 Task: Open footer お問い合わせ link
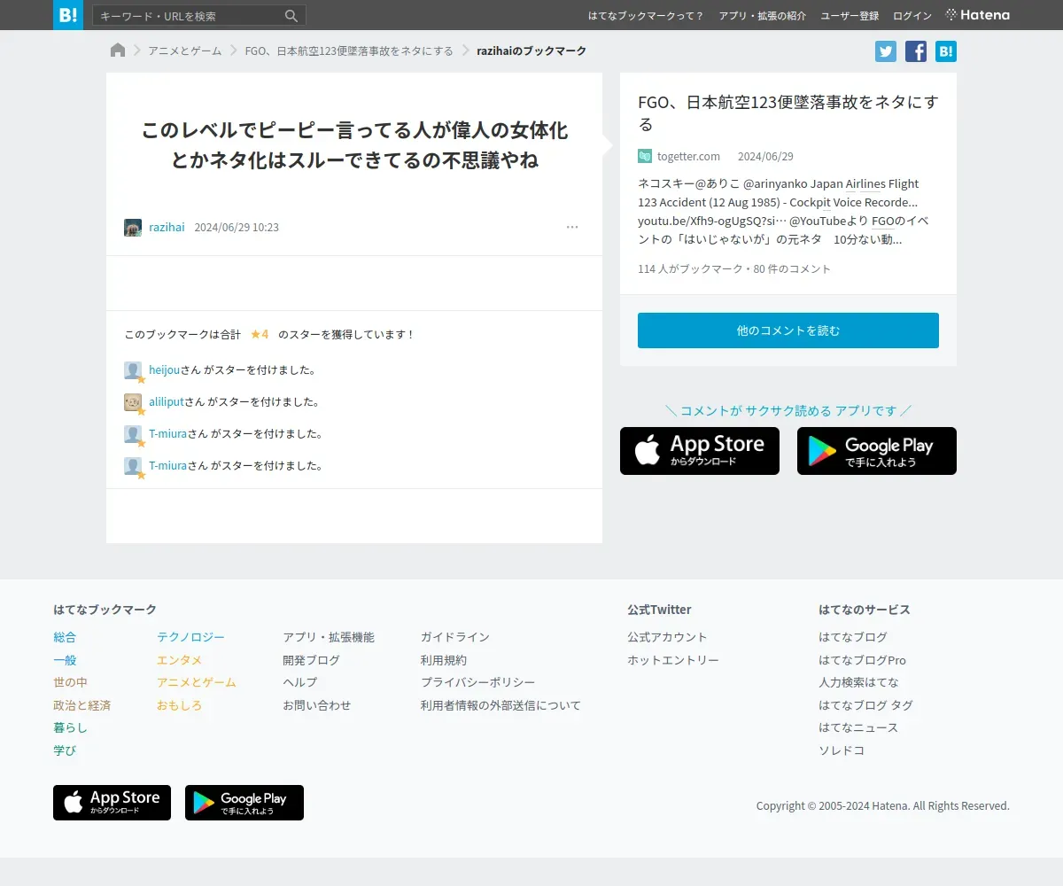tap(317, 705)
